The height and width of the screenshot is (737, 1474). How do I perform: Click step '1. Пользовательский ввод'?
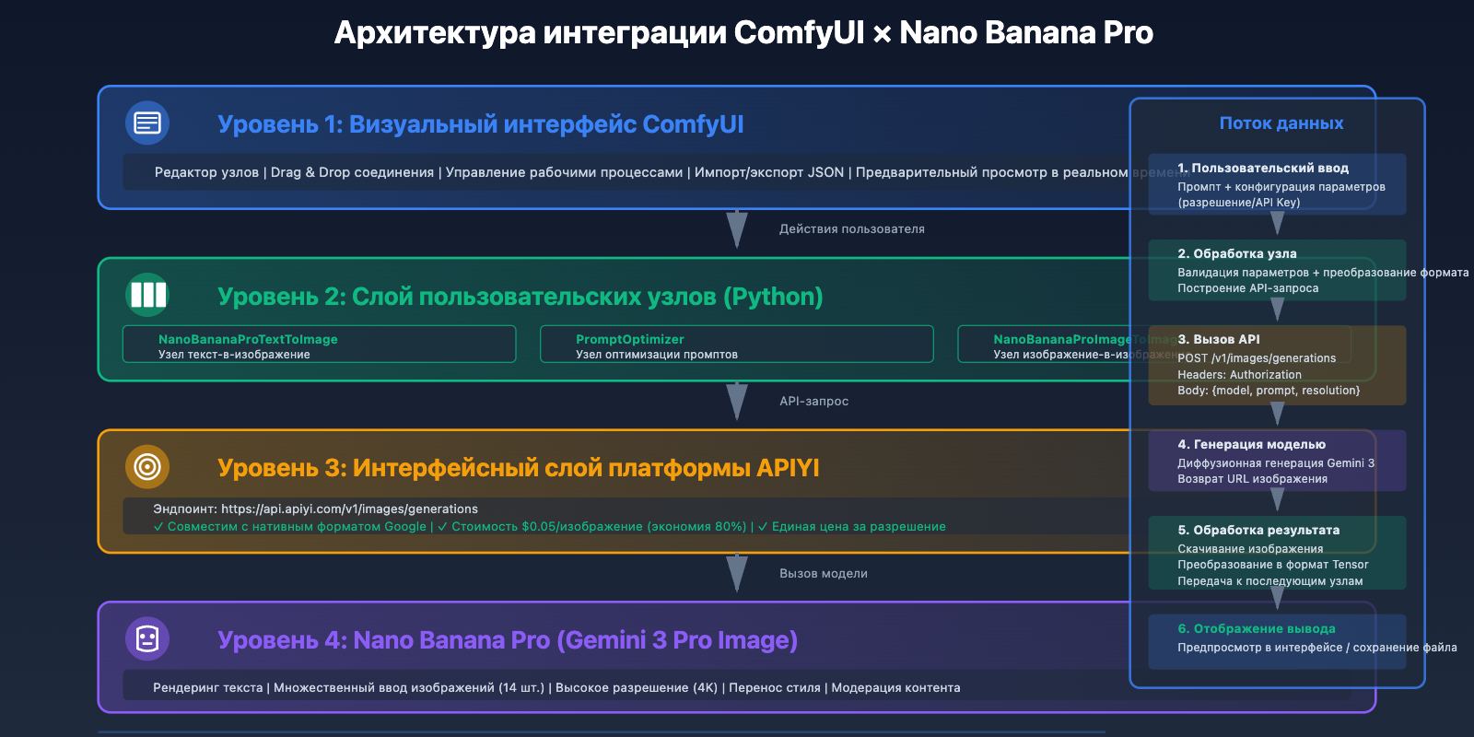point(1263,168)
